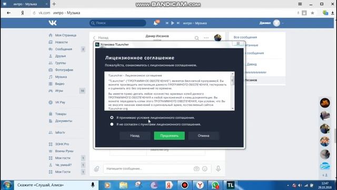Skip to next track in VK header
The width and height of the screenshot is (337, 190).
coord(178,23)
